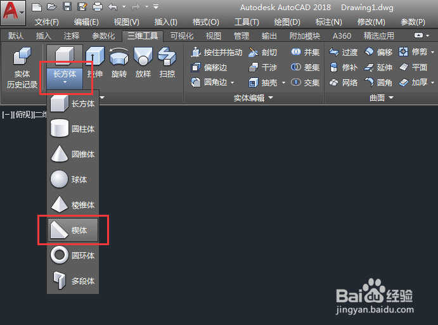The height and width of the screenshot is (325, 438).
Task: Click the 长方体 box split button
Action: coord(65,67)
